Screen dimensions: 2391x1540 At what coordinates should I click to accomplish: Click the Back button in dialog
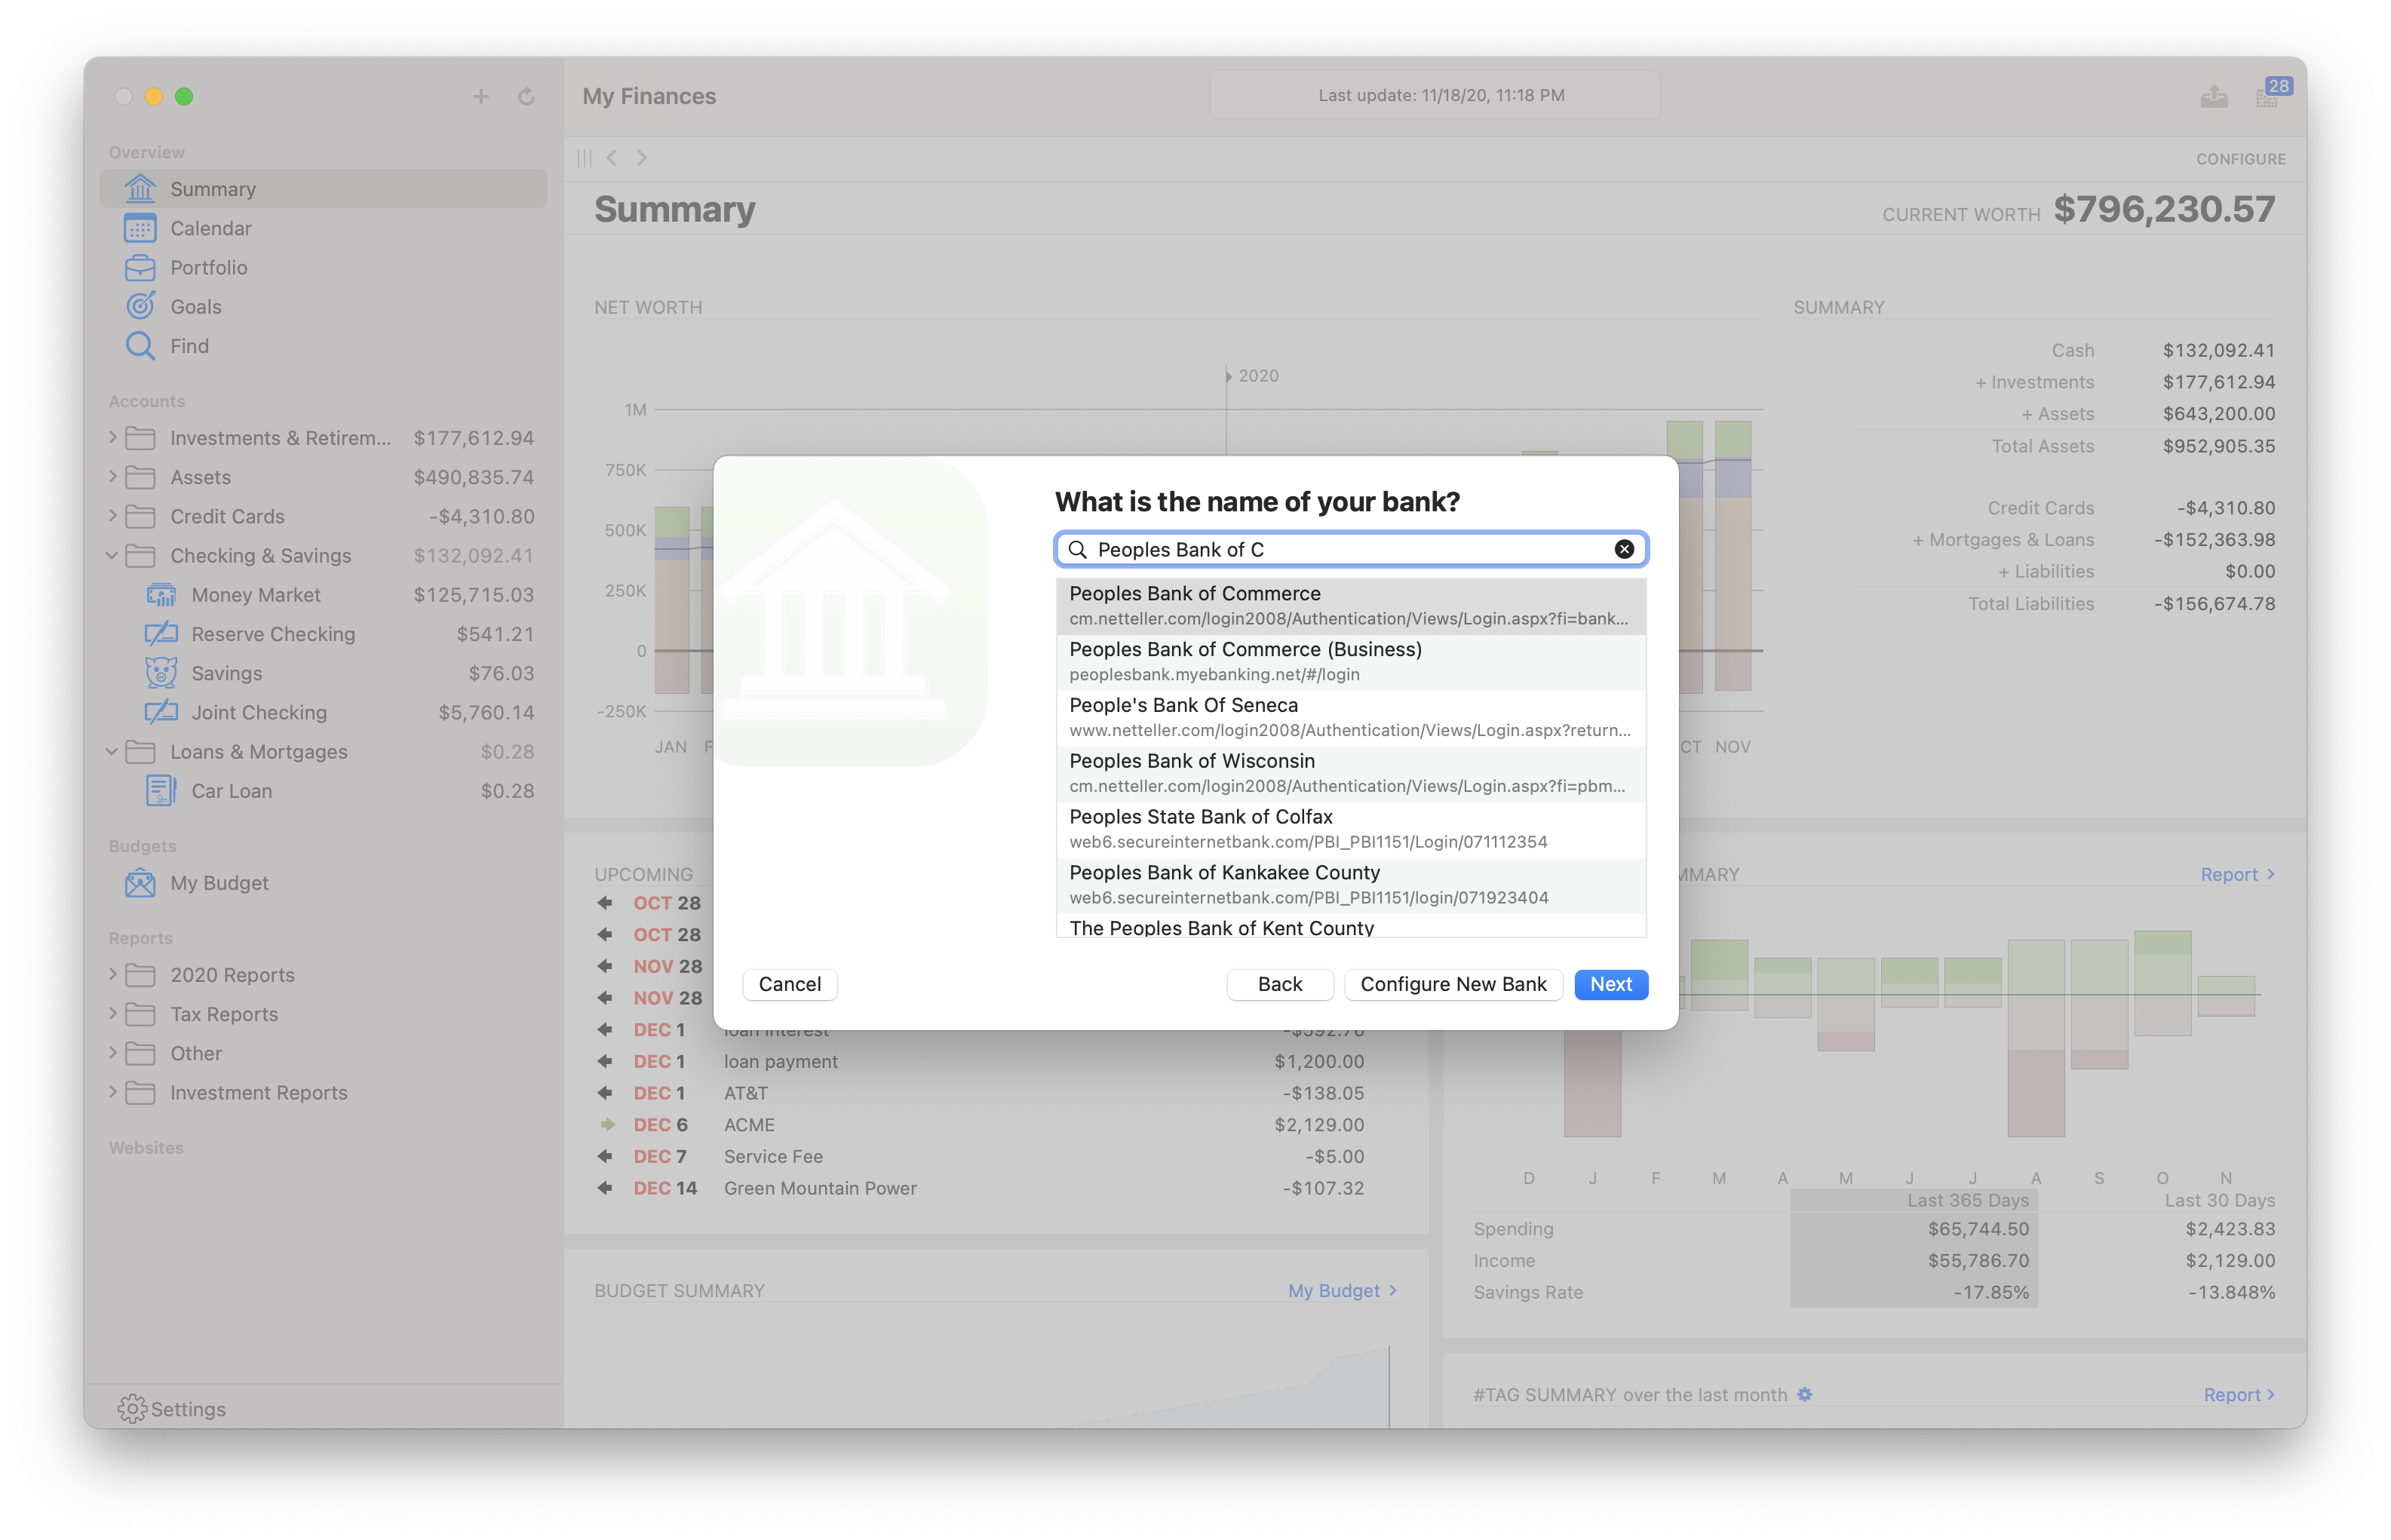[1281, 984]
